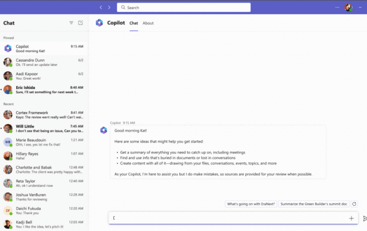
Task: Start a new chat with compose icon
Action: (x=81, y=23)
